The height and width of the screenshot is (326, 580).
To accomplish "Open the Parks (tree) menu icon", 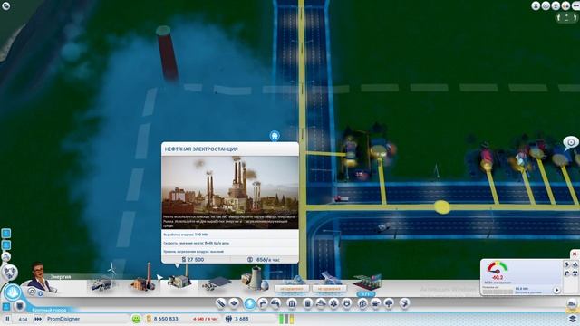I will click(389, 304).
